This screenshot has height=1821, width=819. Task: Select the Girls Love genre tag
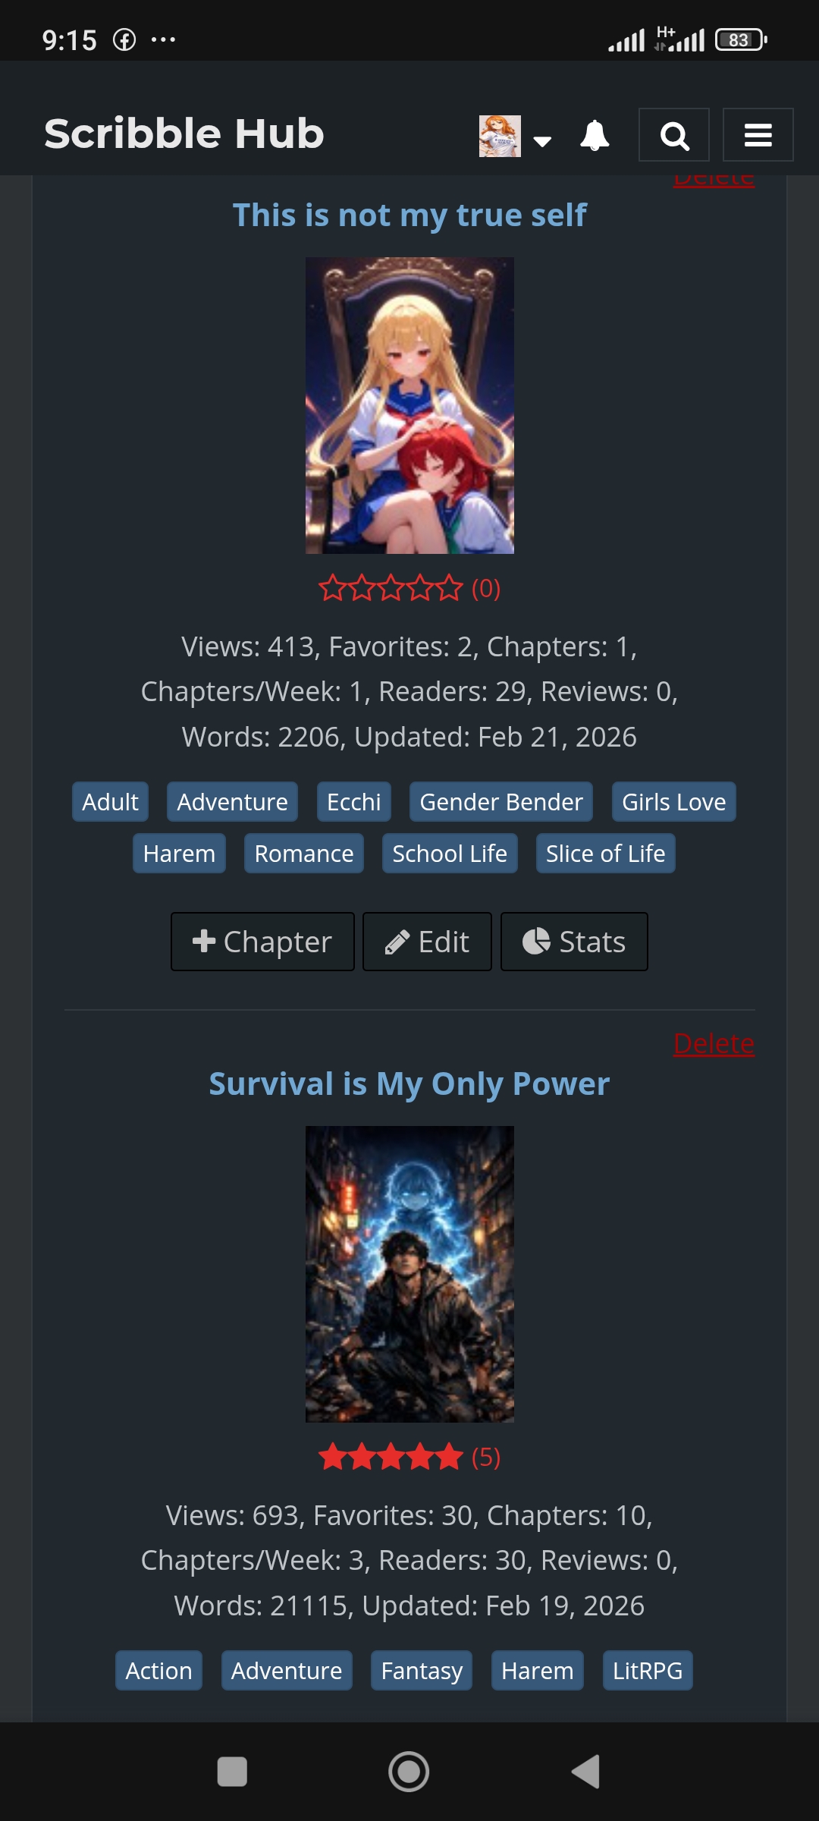point(674,802)
